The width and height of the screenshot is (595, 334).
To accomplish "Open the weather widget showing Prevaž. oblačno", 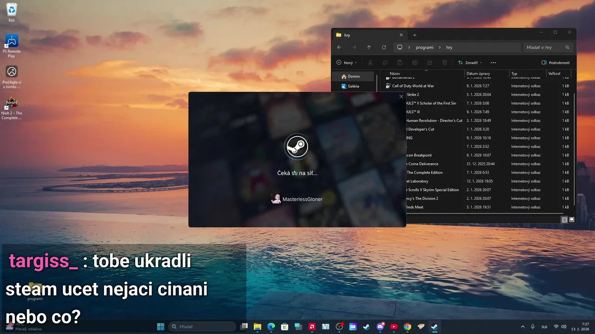I will (x=23, y=327).
